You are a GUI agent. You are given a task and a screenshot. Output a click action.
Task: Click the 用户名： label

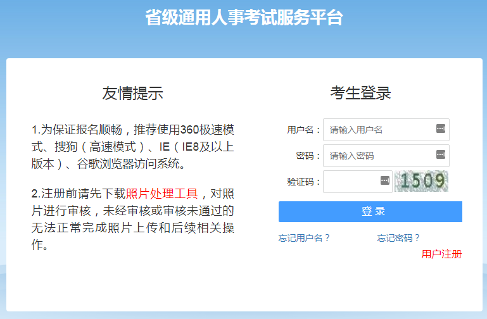(304, 130)
